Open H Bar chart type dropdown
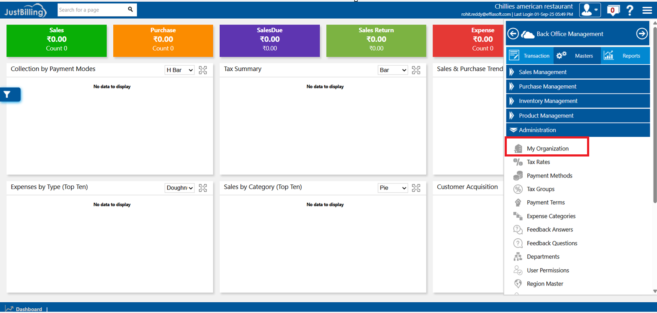 [179, 70]
